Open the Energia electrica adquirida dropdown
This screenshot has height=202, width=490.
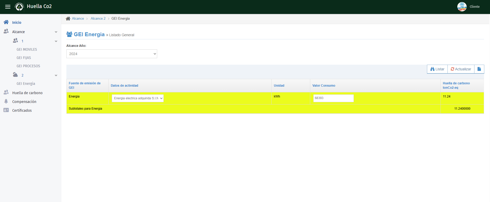click(138, 98)
